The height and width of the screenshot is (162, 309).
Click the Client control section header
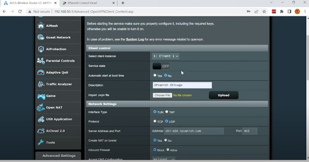(x=177, y=48)
